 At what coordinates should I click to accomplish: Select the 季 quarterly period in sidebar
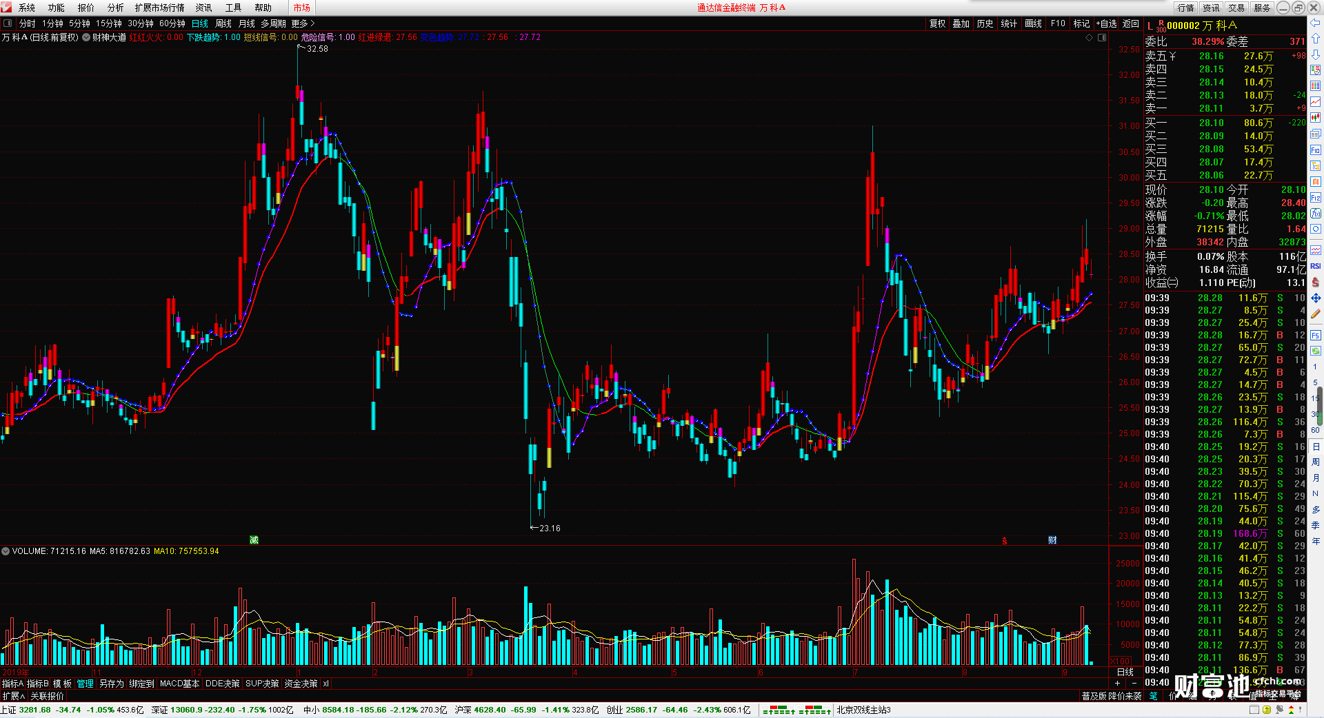point(1316,525)
